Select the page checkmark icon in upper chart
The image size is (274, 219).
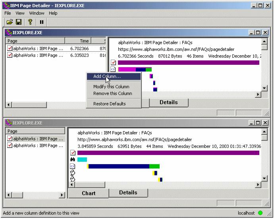[x=113, y=62]
